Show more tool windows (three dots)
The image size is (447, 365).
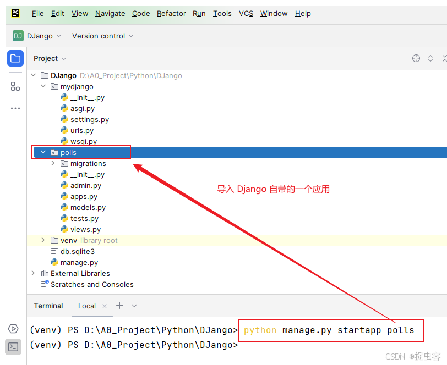15,108
